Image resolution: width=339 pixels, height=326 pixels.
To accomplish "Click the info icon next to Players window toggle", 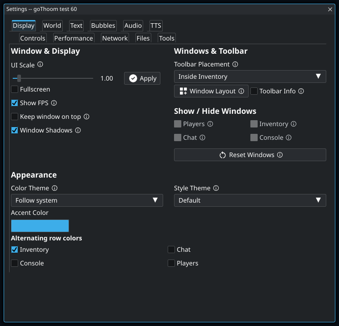I will pyautogui.click(x=210, y=124).
